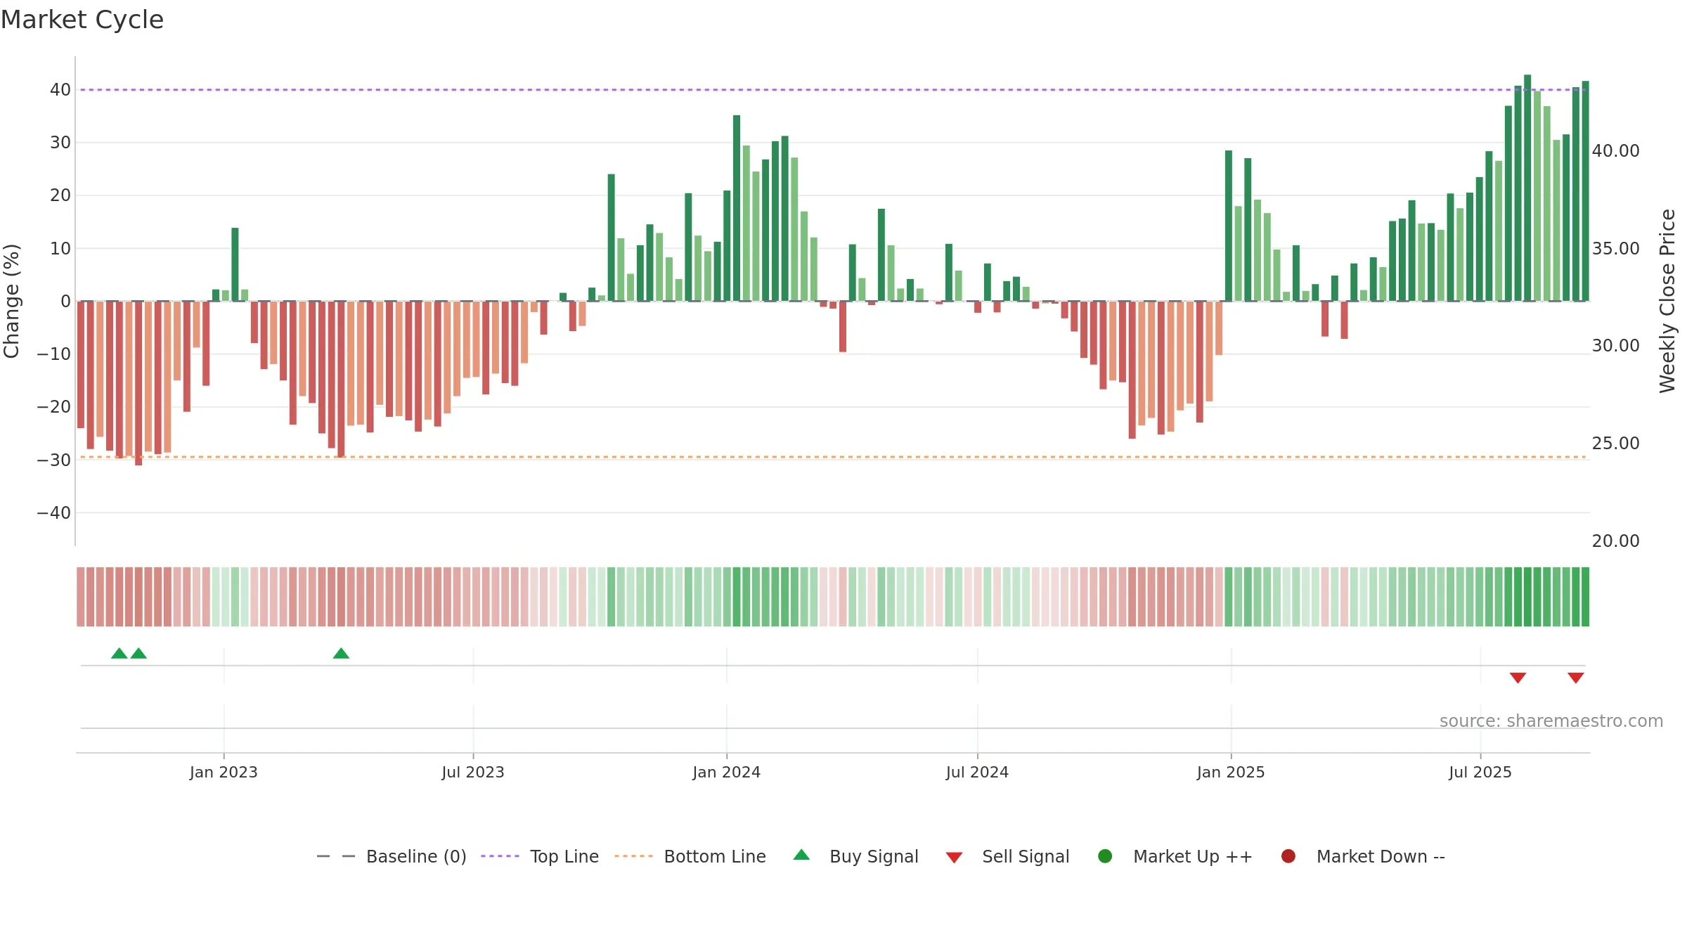Click the orange dotted Bottom Line on chart
Viewport: 1687px width, 949px height.
coord(833,457)
